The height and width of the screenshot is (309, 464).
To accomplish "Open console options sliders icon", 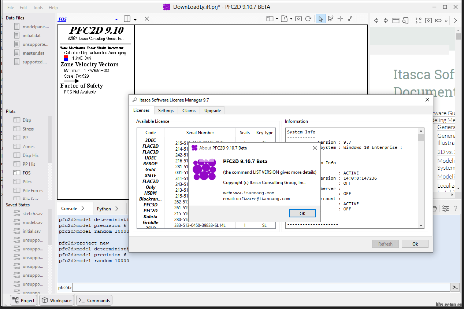I will pos(446,209).
